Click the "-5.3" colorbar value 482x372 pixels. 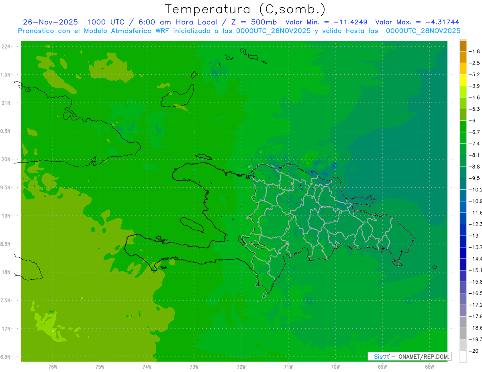pyautogui.click(x=474, y=109)
